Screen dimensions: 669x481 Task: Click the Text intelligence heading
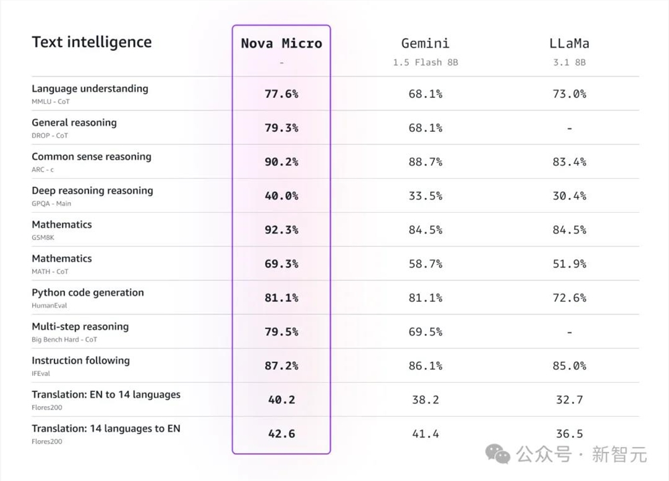92,42
